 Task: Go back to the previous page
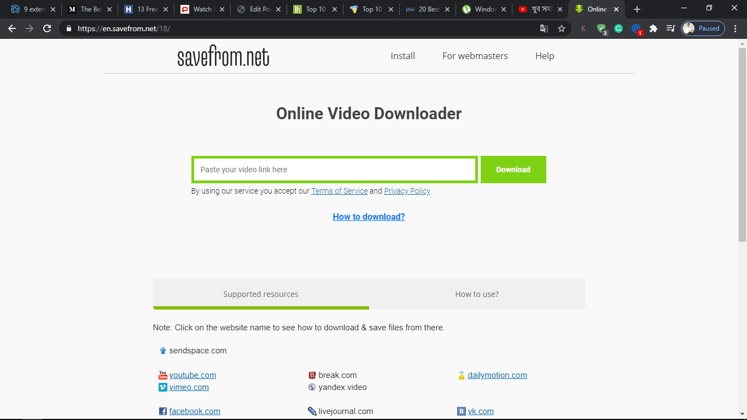coord(12,28)
